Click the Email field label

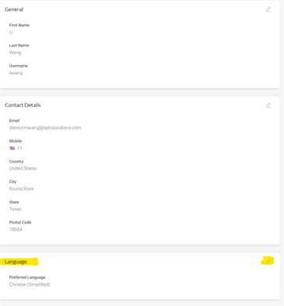coord(14,121)
